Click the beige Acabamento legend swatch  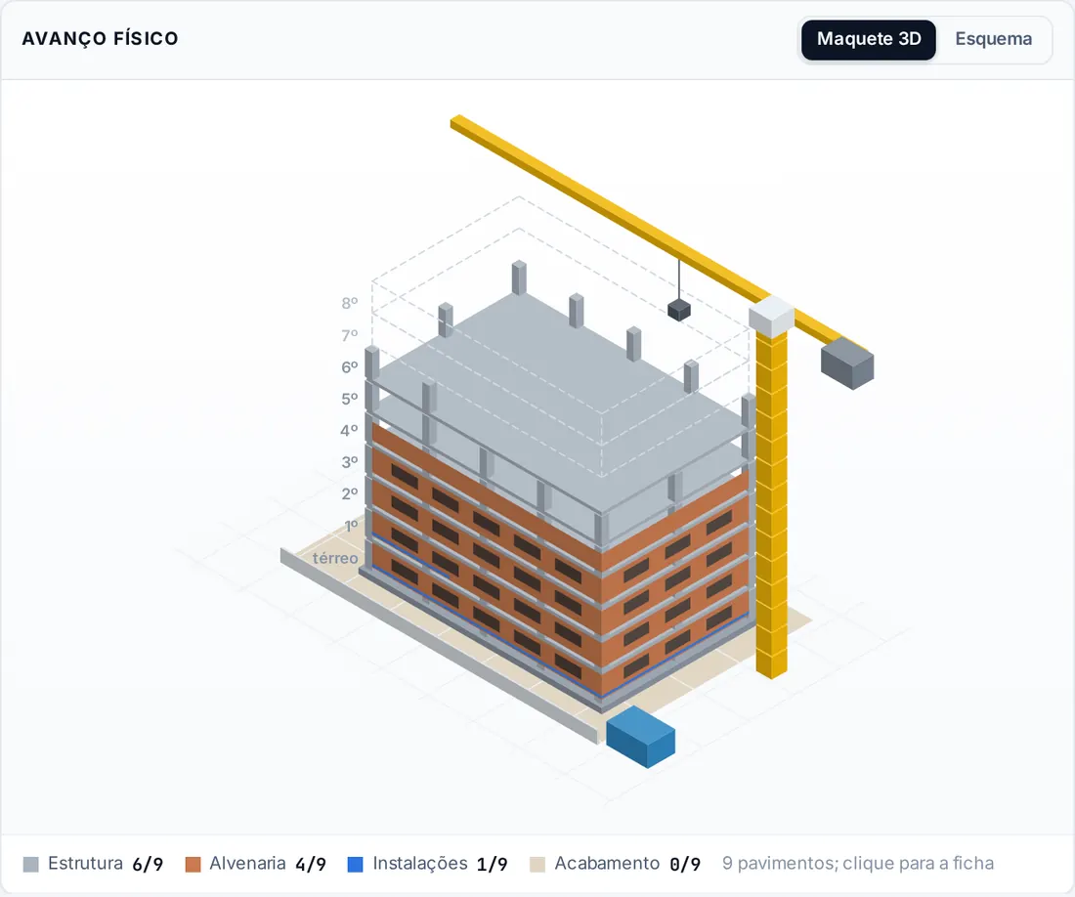[x=538, y=864]
